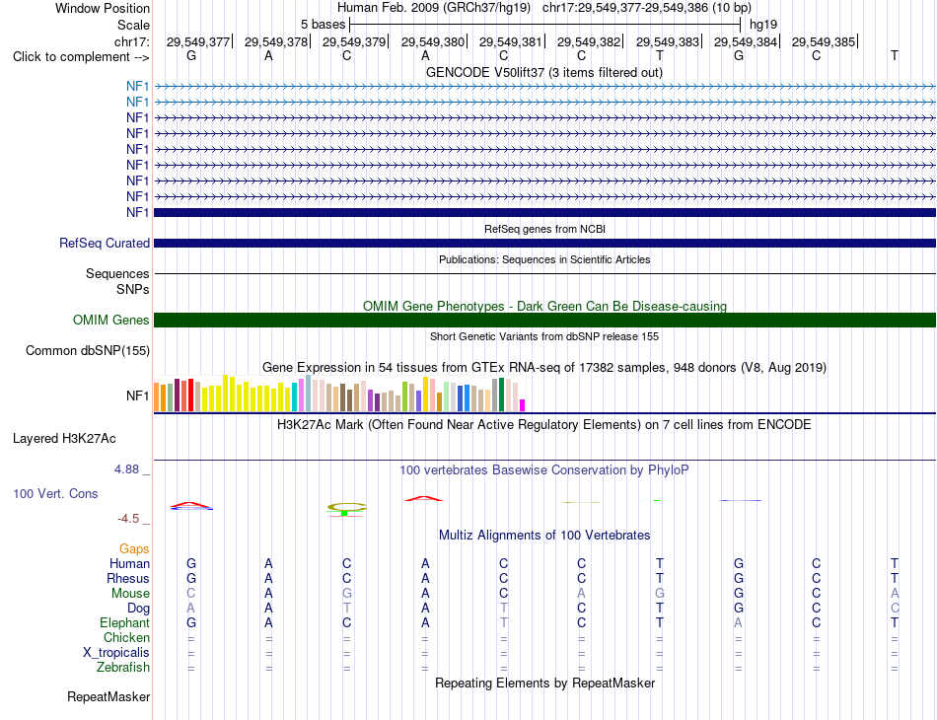
Task: Click the Rhesus alignment row label
Action: click(128, 578)
